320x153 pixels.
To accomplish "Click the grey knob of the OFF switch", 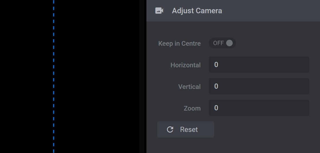I will [x=229, y=43].
